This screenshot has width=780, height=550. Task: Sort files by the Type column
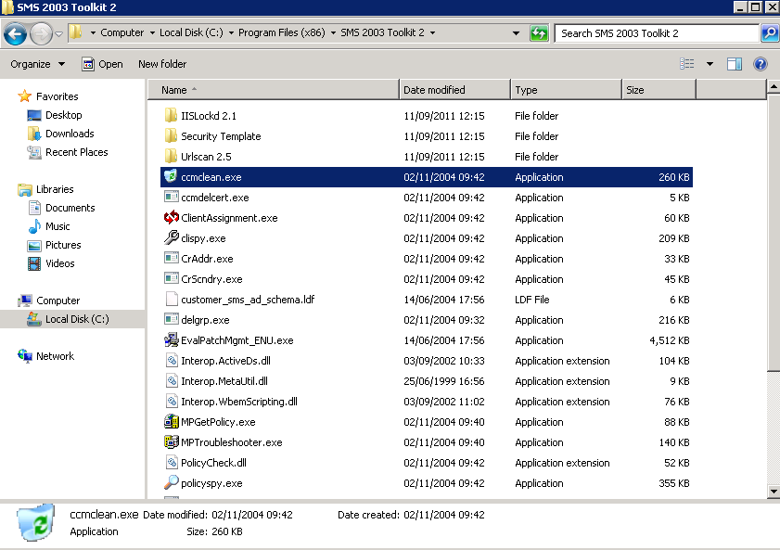[x=566, y=90]
